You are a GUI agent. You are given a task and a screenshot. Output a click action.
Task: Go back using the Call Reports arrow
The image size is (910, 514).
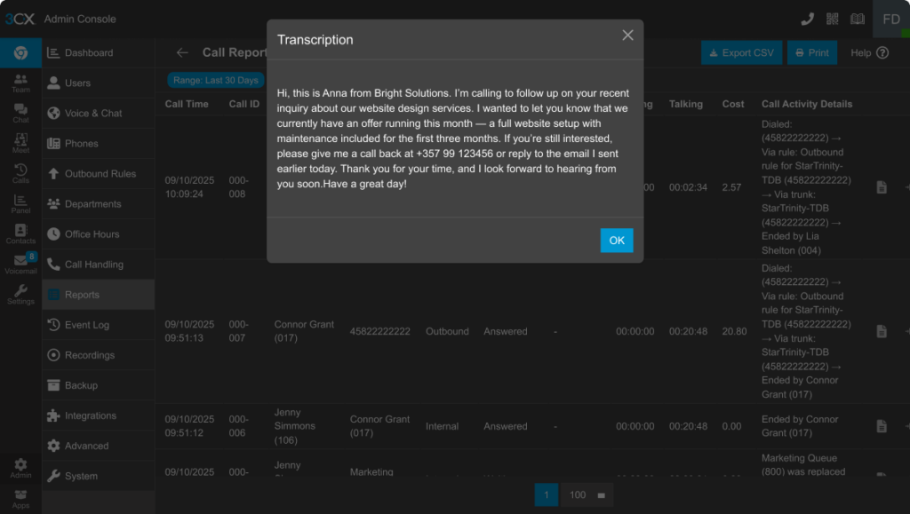tap(182, 52)
